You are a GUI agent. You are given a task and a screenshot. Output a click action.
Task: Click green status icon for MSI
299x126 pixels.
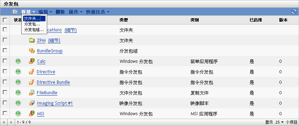18,113
